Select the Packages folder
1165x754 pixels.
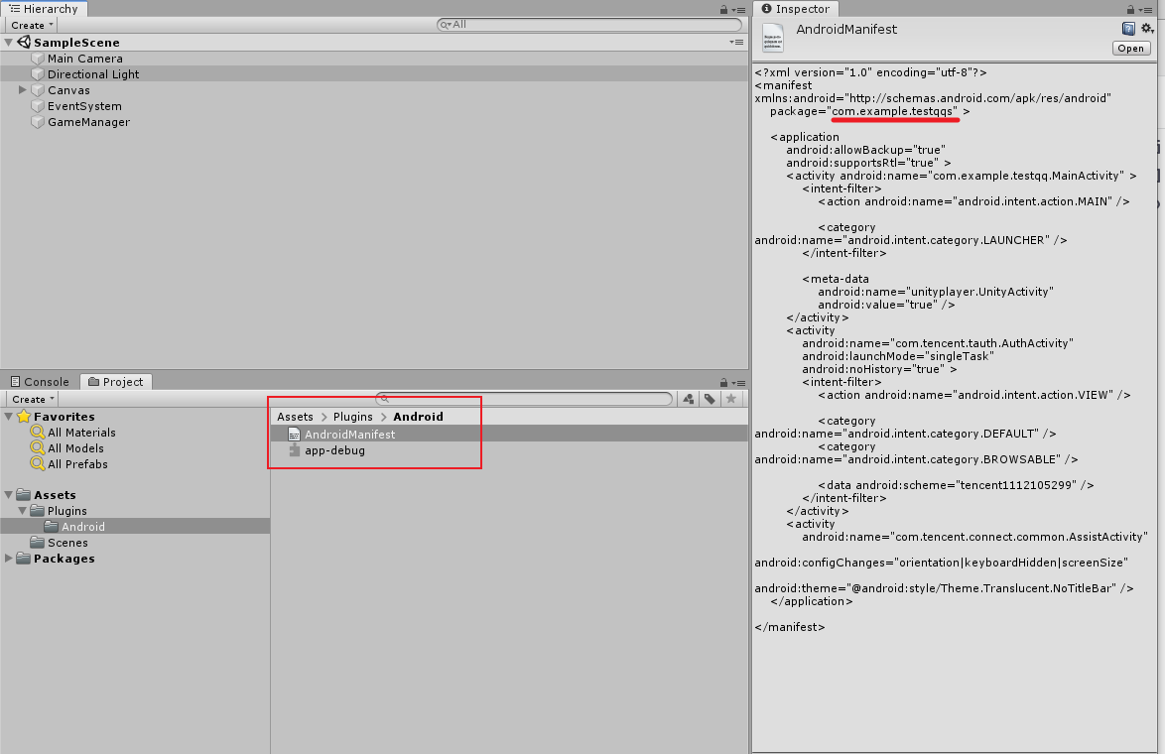(x=64, y=559)
